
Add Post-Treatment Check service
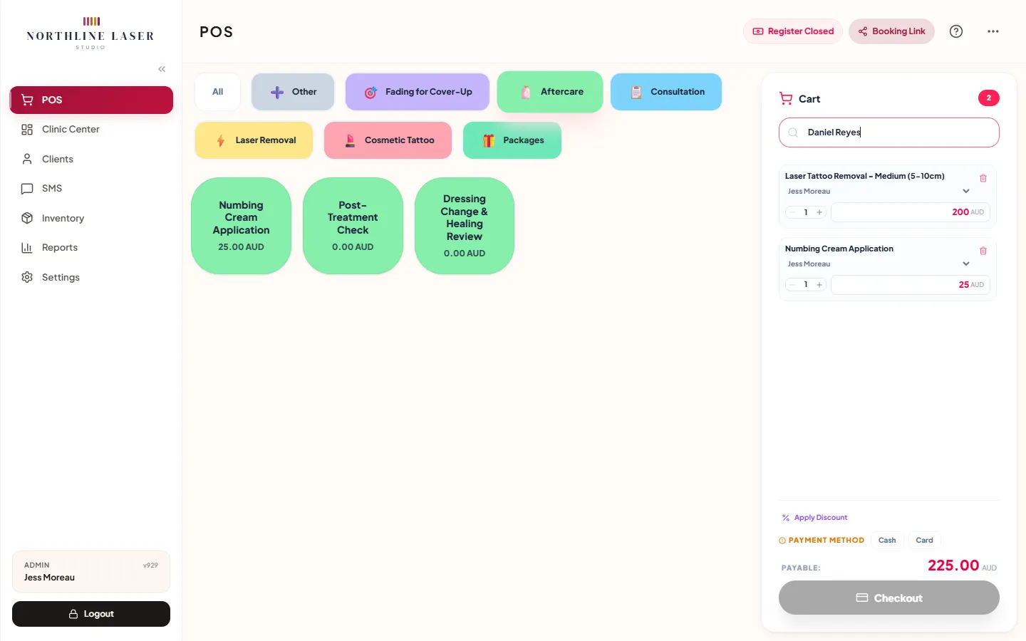[x=353, y=226]
